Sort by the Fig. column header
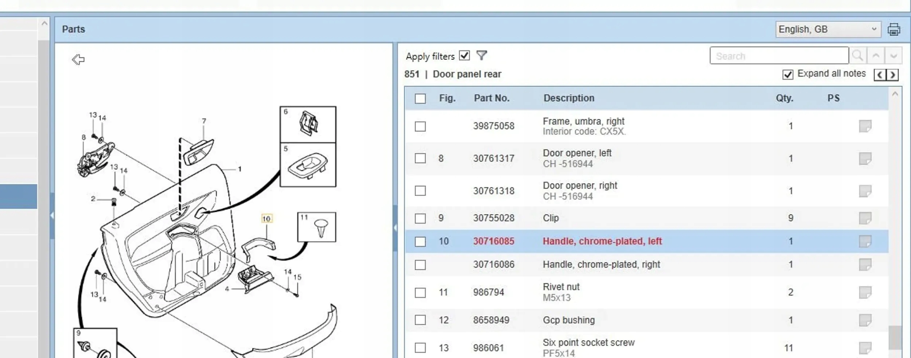 click(x=447, y=98)
